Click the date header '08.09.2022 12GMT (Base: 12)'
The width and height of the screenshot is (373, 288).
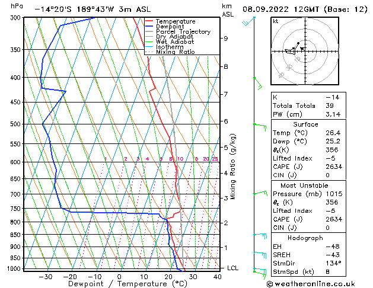305,9
